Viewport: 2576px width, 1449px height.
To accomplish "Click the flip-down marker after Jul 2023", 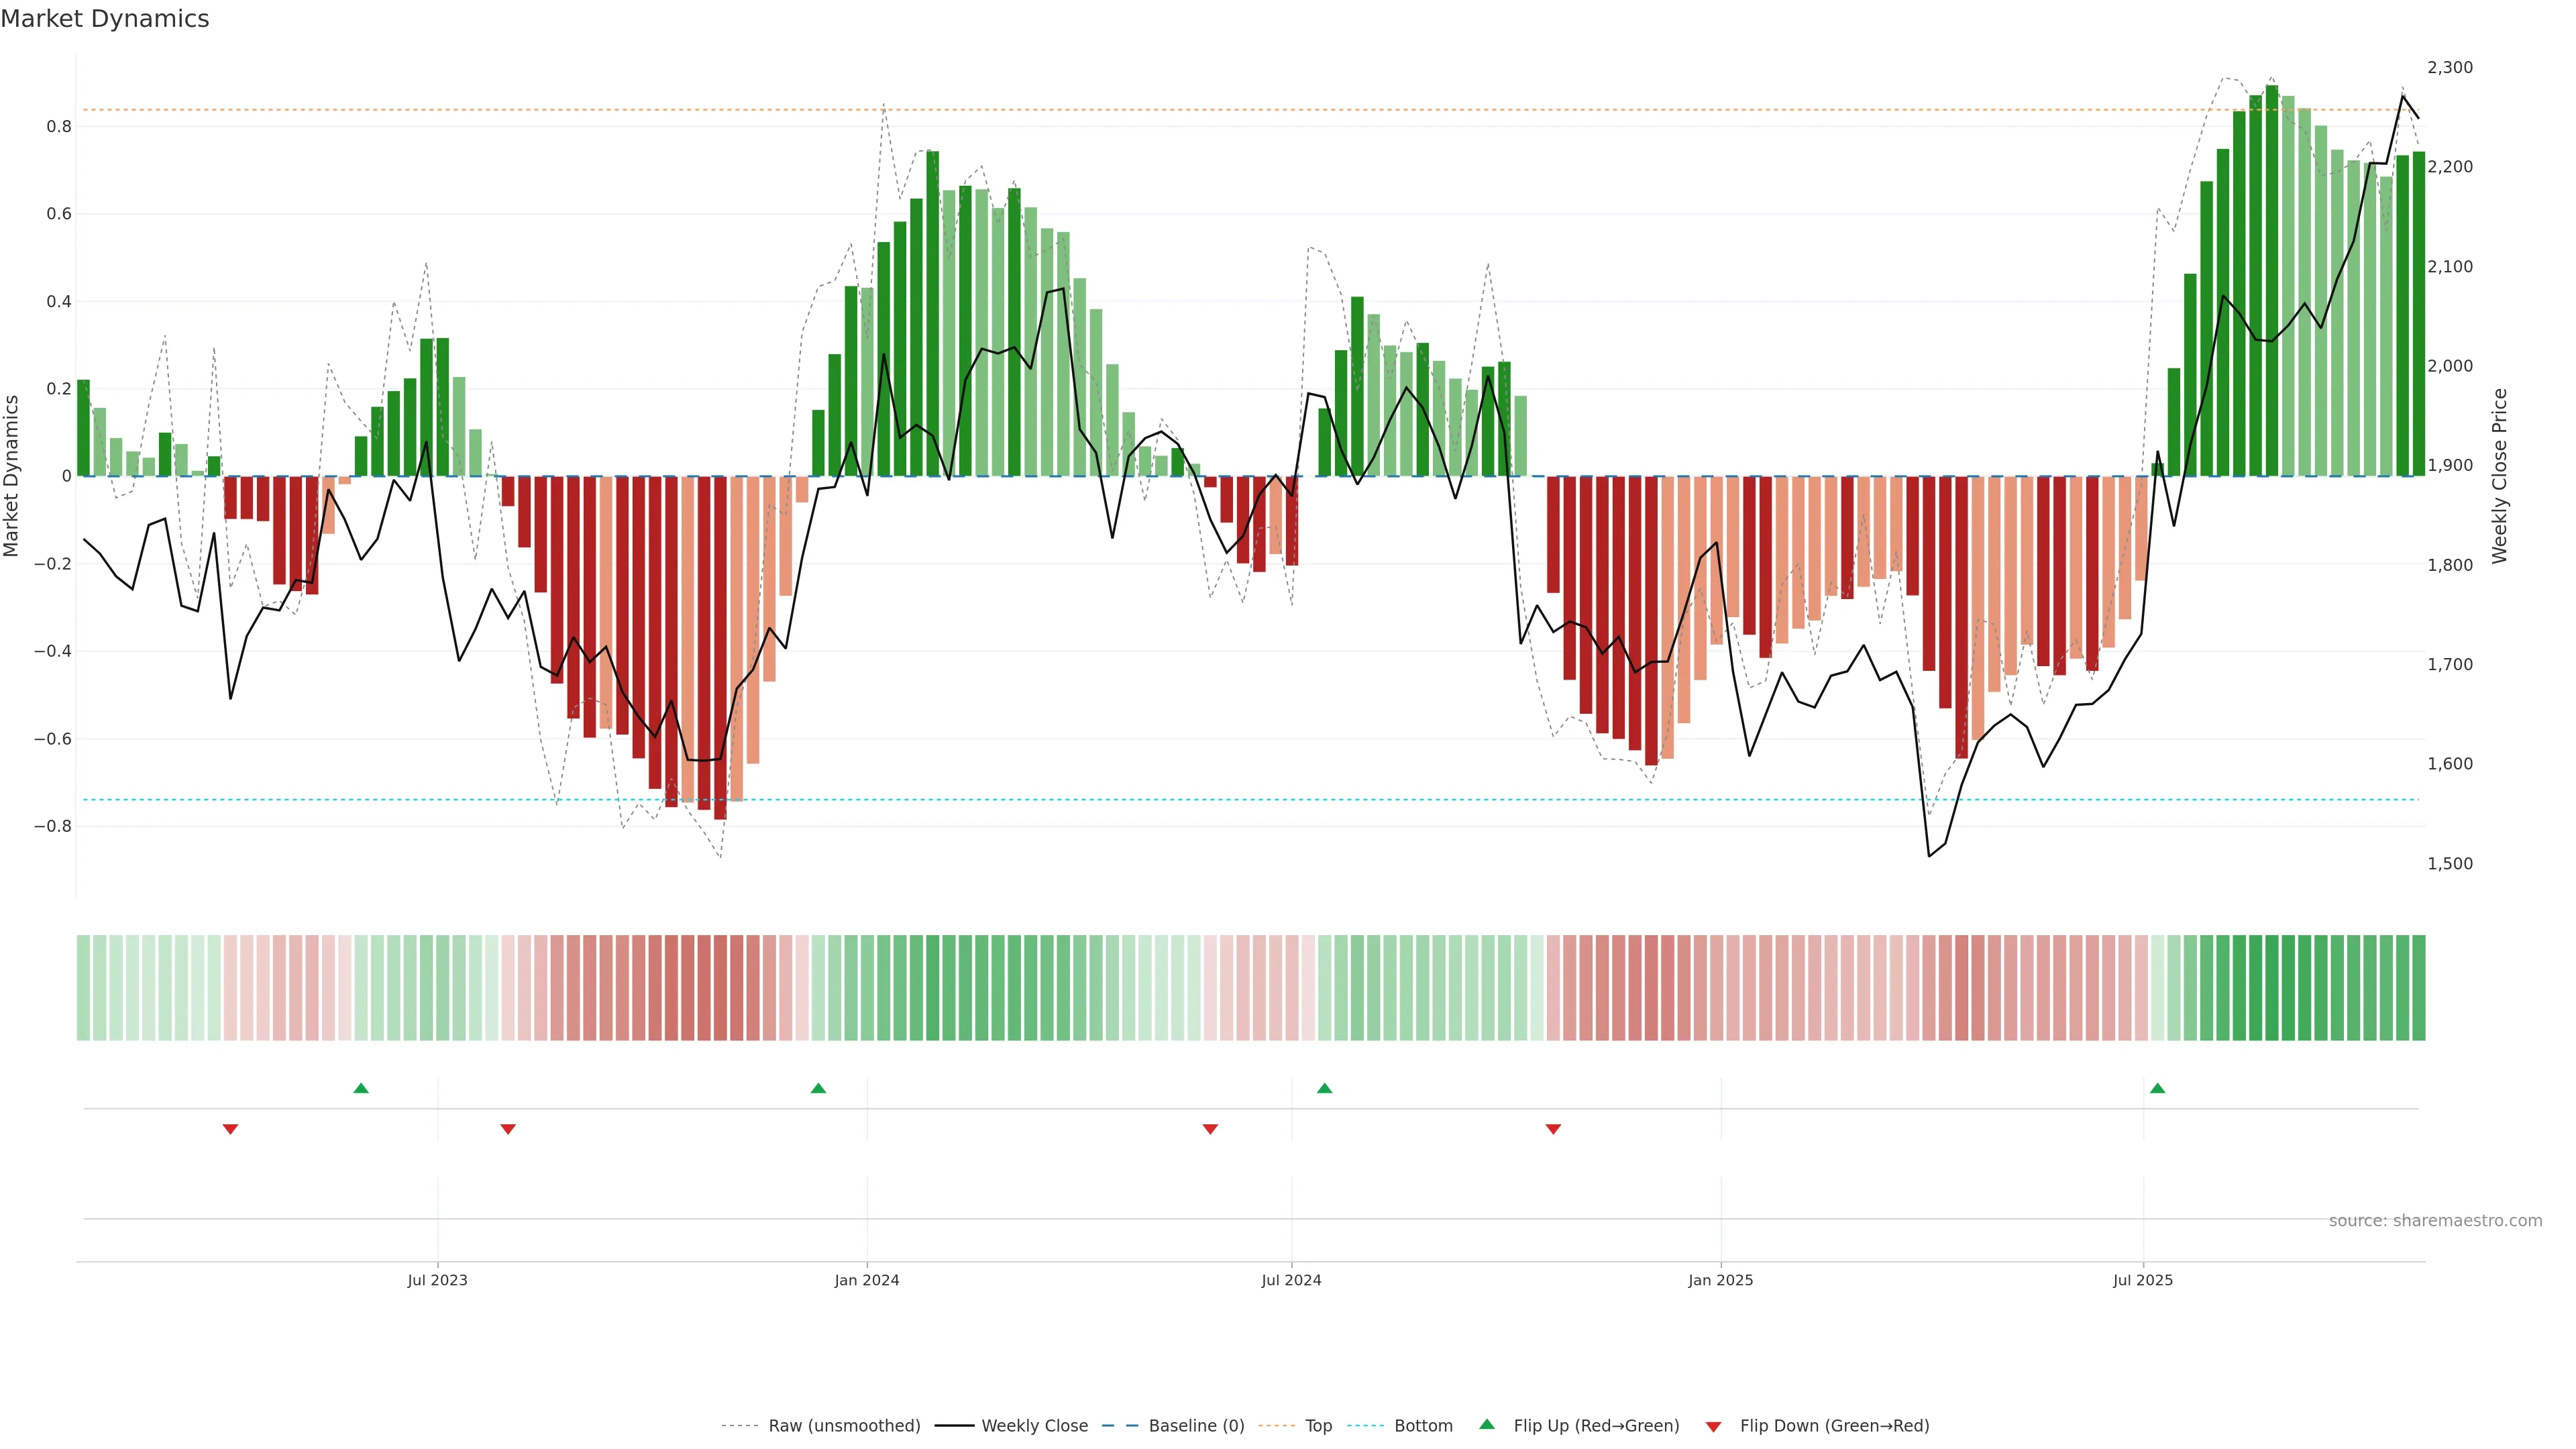I will click(508, 1129).
